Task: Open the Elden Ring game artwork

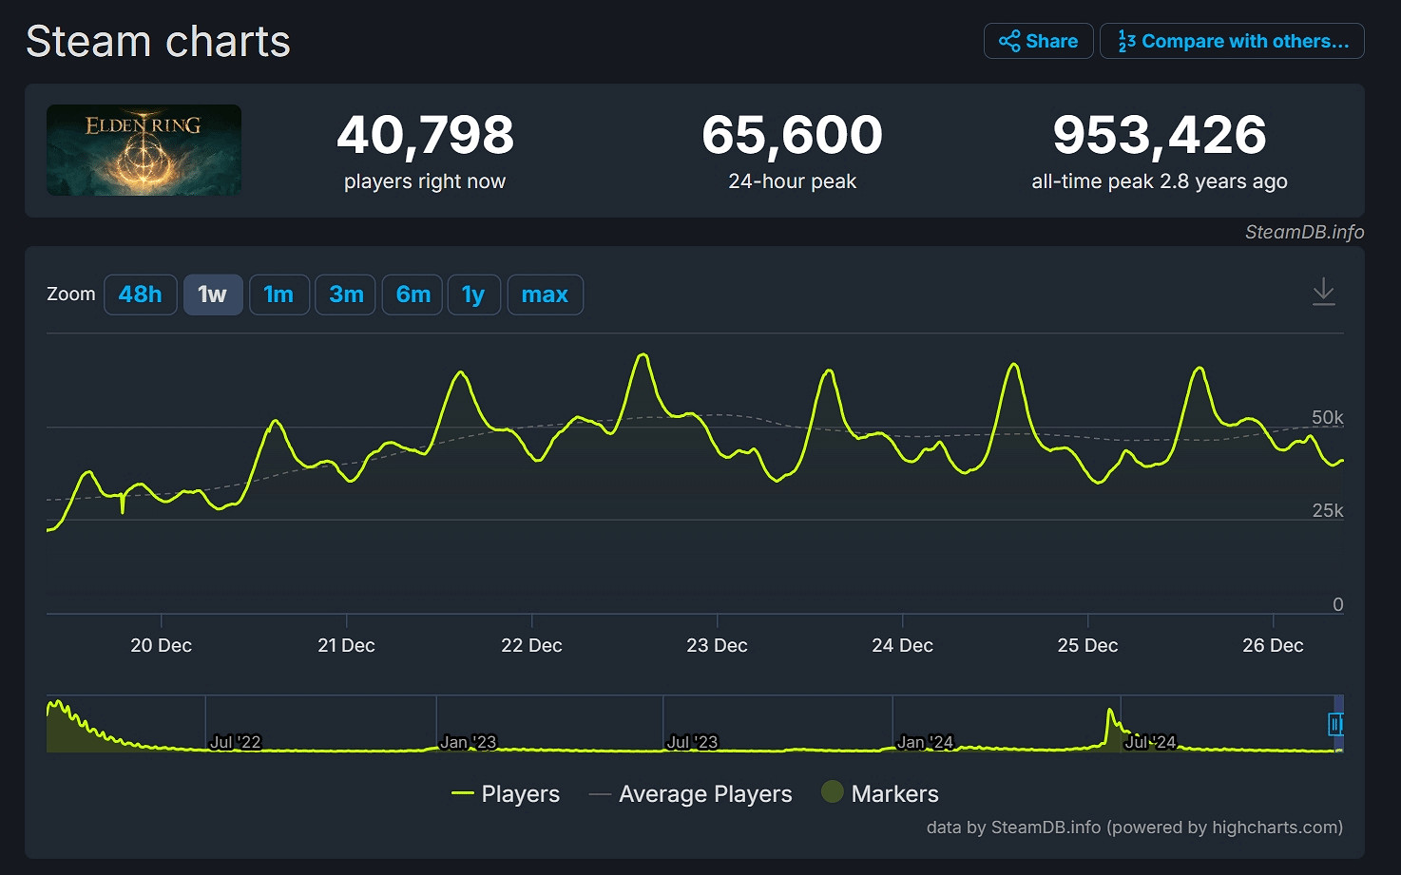Action: tap(144, 150)
